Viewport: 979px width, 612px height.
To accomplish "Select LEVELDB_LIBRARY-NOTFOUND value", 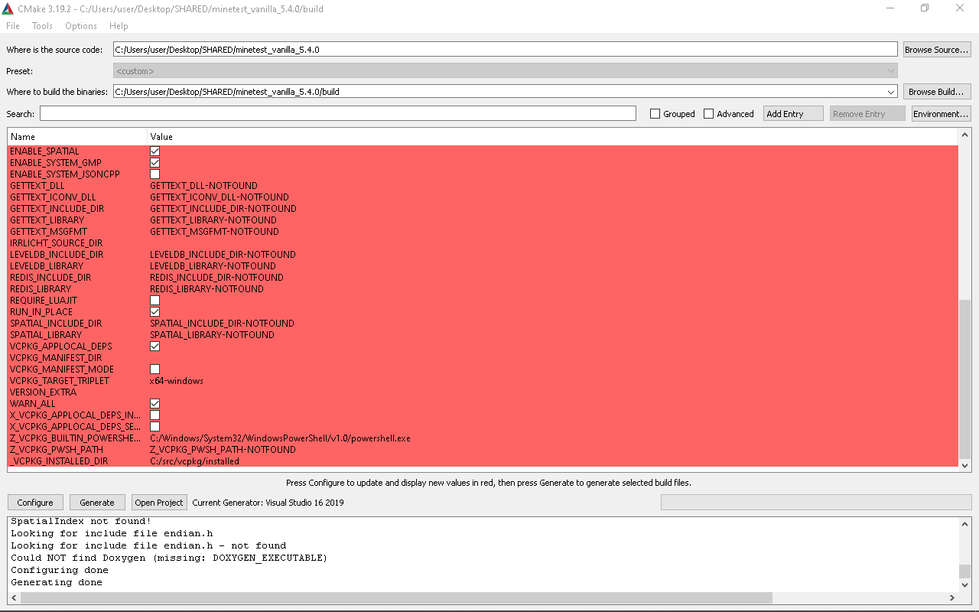I will click(x=213, y=266).
